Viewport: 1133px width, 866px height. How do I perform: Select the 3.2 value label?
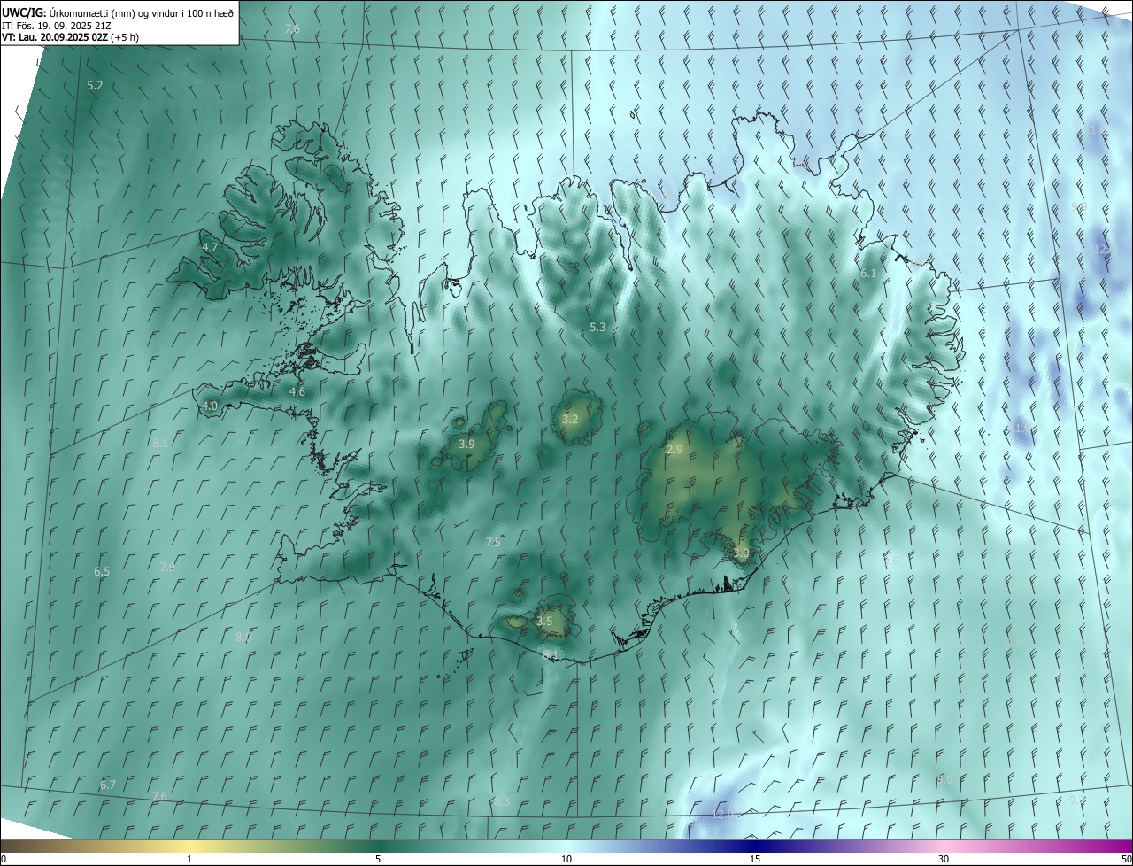[570, 419]
